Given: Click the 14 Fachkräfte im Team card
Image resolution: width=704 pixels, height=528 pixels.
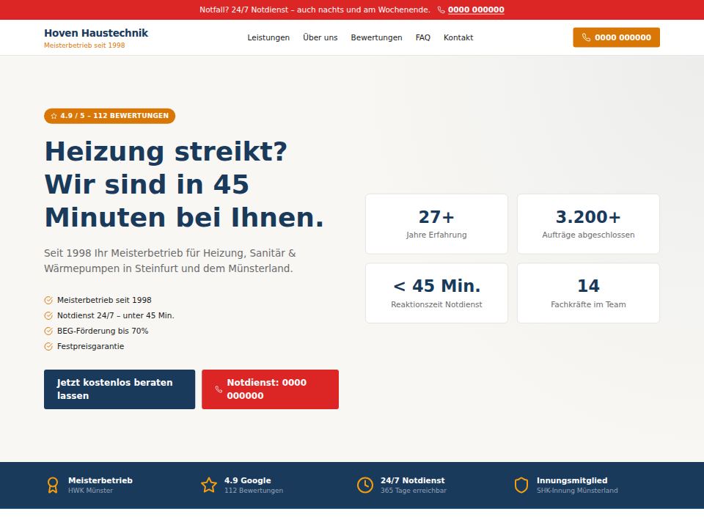Looking at the screenshot, I should (588, 293).
